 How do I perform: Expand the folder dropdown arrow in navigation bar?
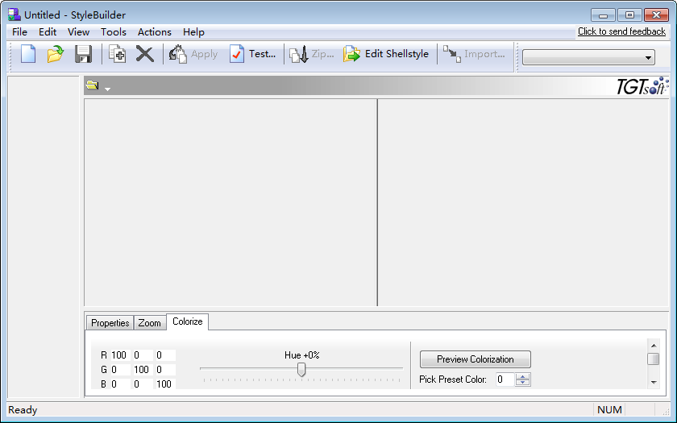pos(107,89)
